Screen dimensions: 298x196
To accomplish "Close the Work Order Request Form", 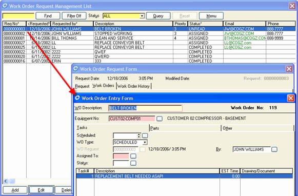I will 289,69.
